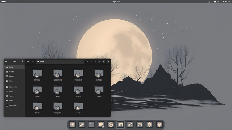Open the search icon in Files
The width and height of the screenshot is (232, 130).
click(6, 61)
